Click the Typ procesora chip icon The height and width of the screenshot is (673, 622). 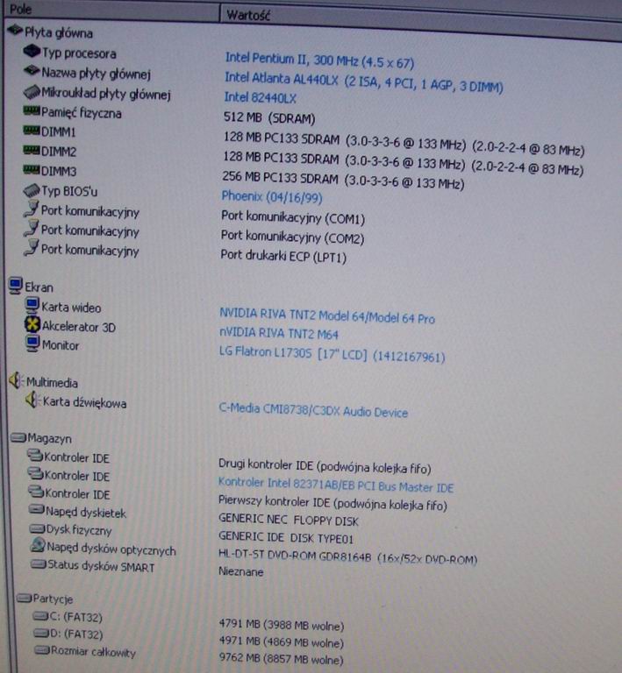click(x=32, y=52)
